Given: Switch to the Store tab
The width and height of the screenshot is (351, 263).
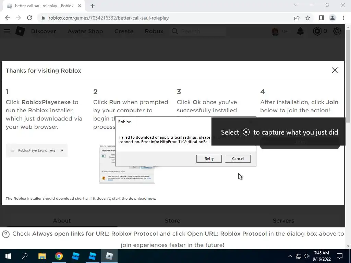Looking at the screenshot, I should tap(172, 221).
